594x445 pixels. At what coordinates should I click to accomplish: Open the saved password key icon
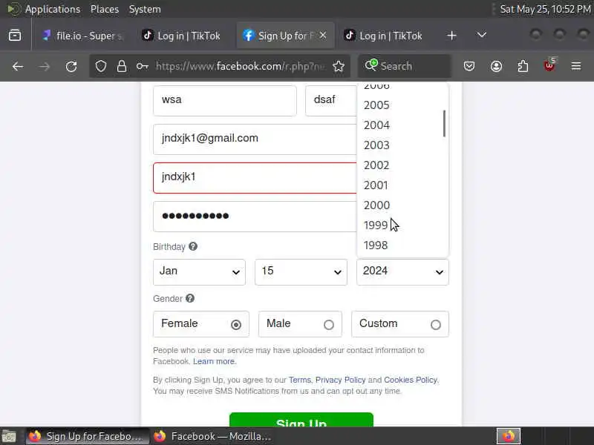pos(142,66)
